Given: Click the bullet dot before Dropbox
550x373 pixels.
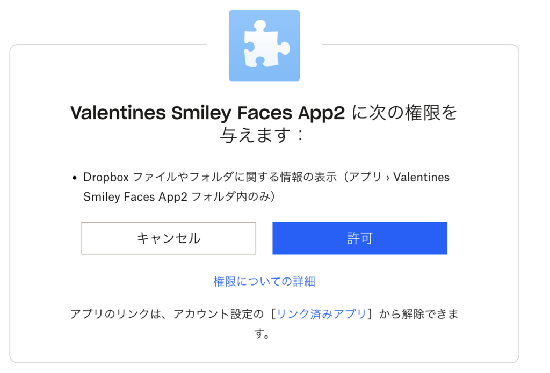Looking at the screenshot, I should [x=74, y=178].
